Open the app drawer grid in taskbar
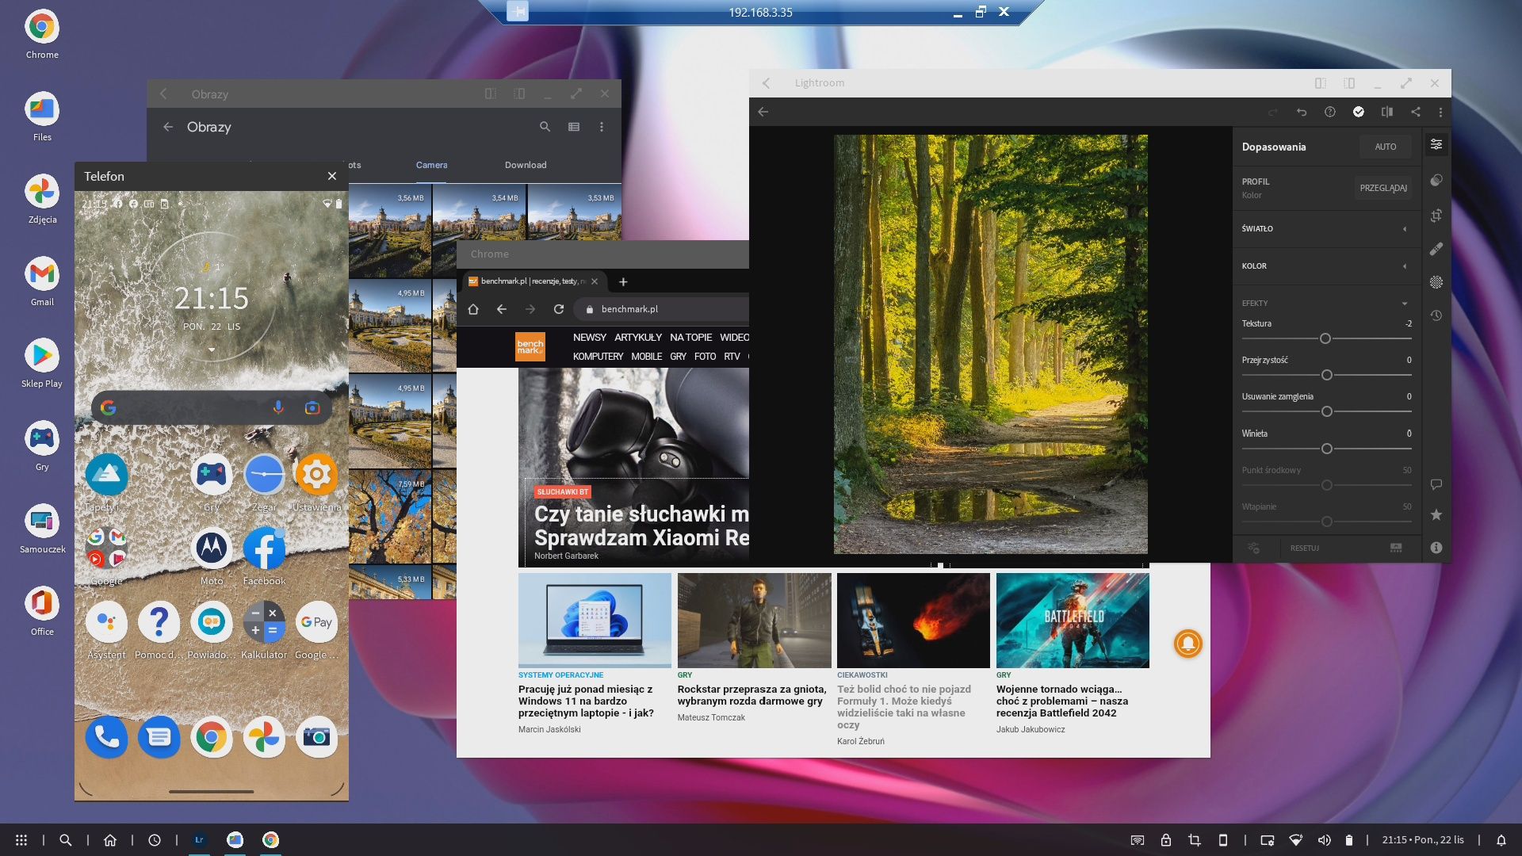 tap(21, 840)
